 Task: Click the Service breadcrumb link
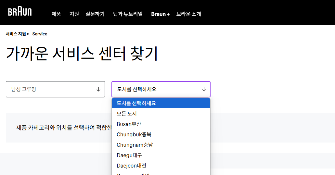(40, 34)
